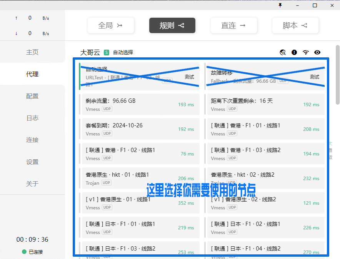
Task: Open the 主页 home tab
Action: [32, 52]
